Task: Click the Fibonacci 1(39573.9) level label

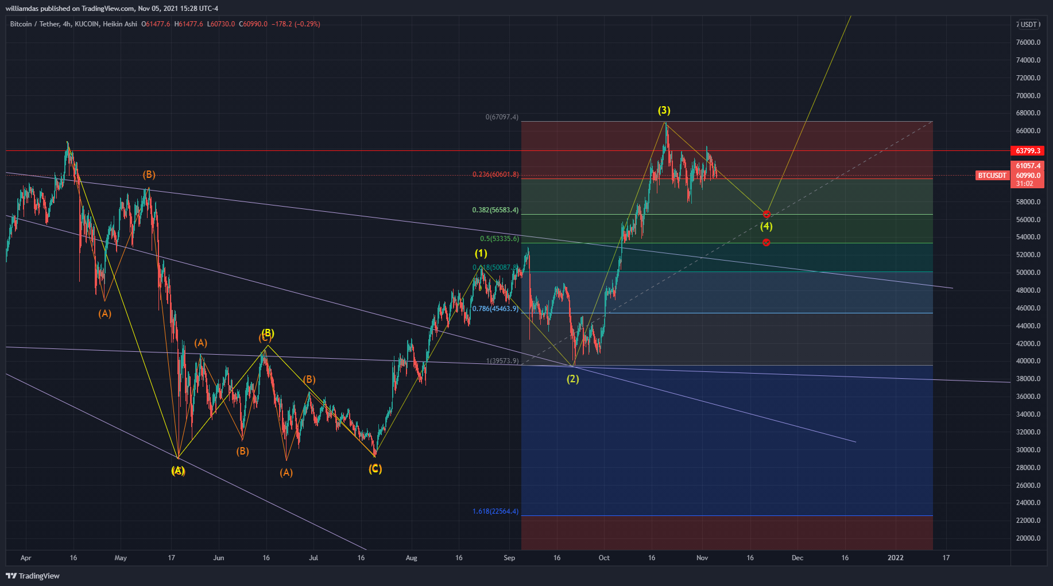Action: [502, 361]
